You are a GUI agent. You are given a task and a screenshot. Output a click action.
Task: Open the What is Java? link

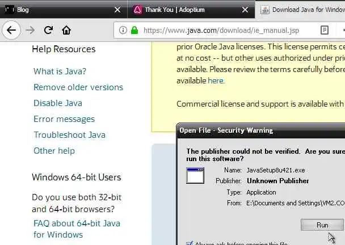click(x=60, y=71)
